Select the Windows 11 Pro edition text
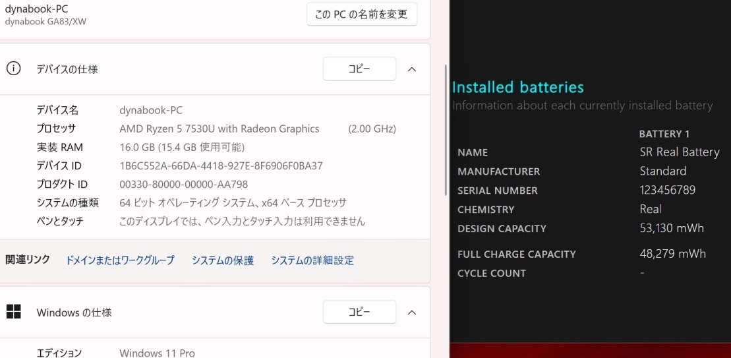This screenshot has width=731, height=358. [x=157, y=353]
